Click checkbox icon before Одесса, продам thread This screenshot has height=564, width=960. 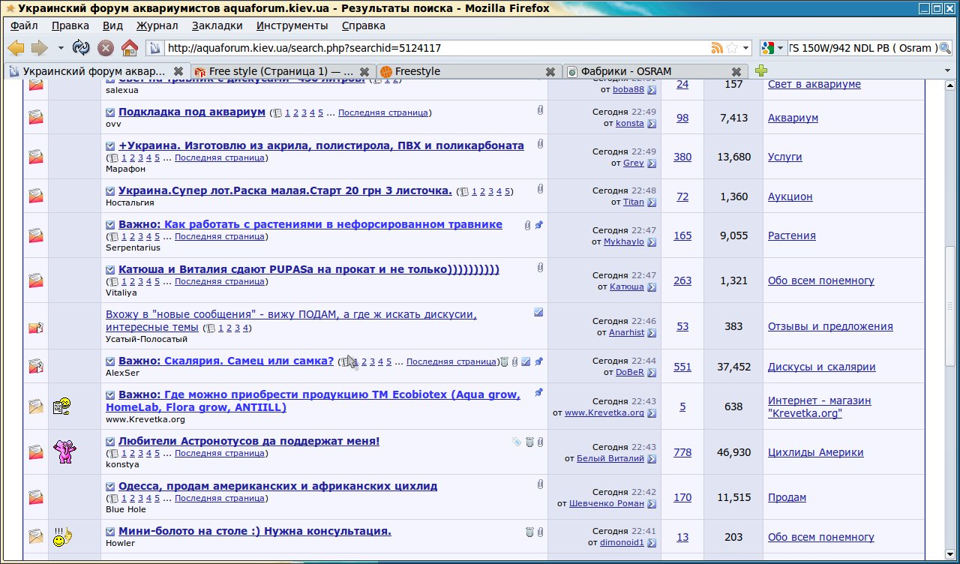click(x=110, y=487)
